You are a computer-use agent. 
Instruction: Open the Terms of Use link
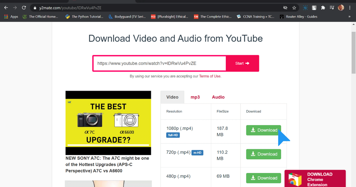(x=210, y=76)
